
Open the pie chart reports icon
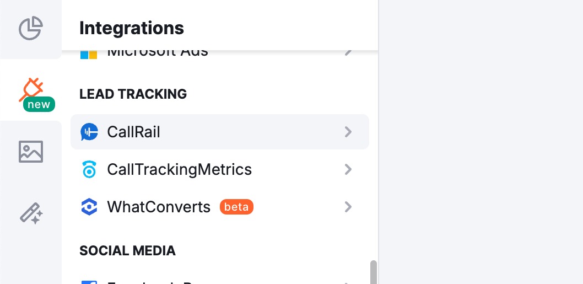point(31,29)
